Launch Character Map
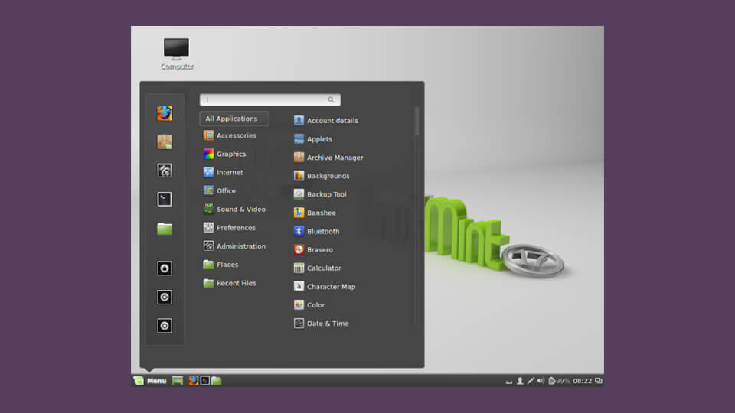 [x=325, y=287]
